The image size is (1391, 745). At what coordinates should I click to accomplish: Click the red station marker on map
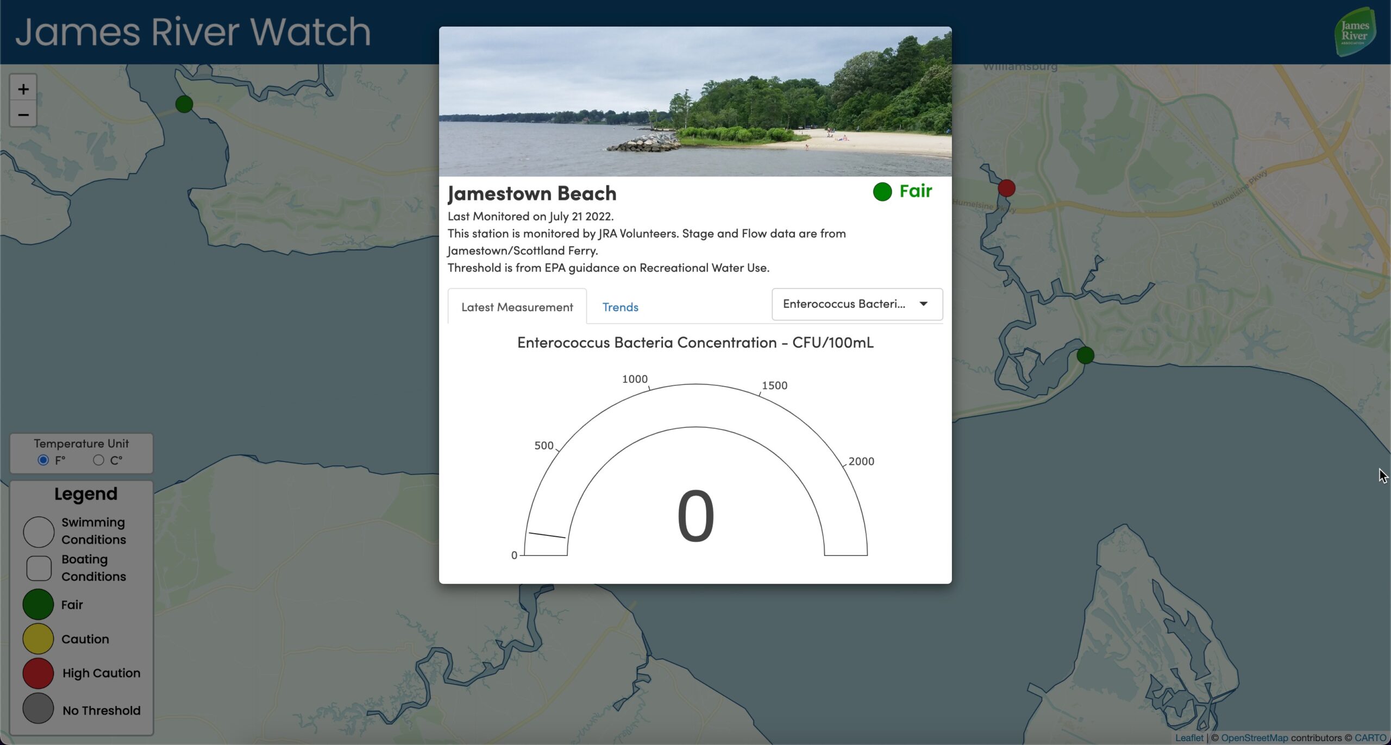coord(1006,188)
